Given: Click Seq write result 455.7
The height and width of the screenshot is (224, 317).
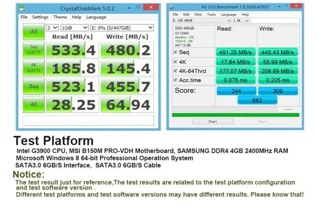Looking at the screenshot, I should tap(127, 86).
